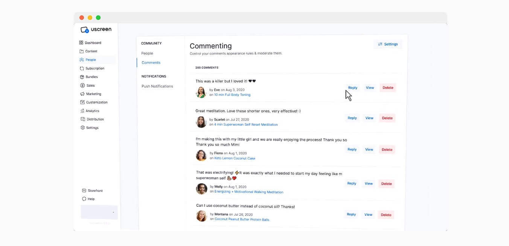
Task: Delete Montana's coconut butter comment
Action: [x=386, y=214]
